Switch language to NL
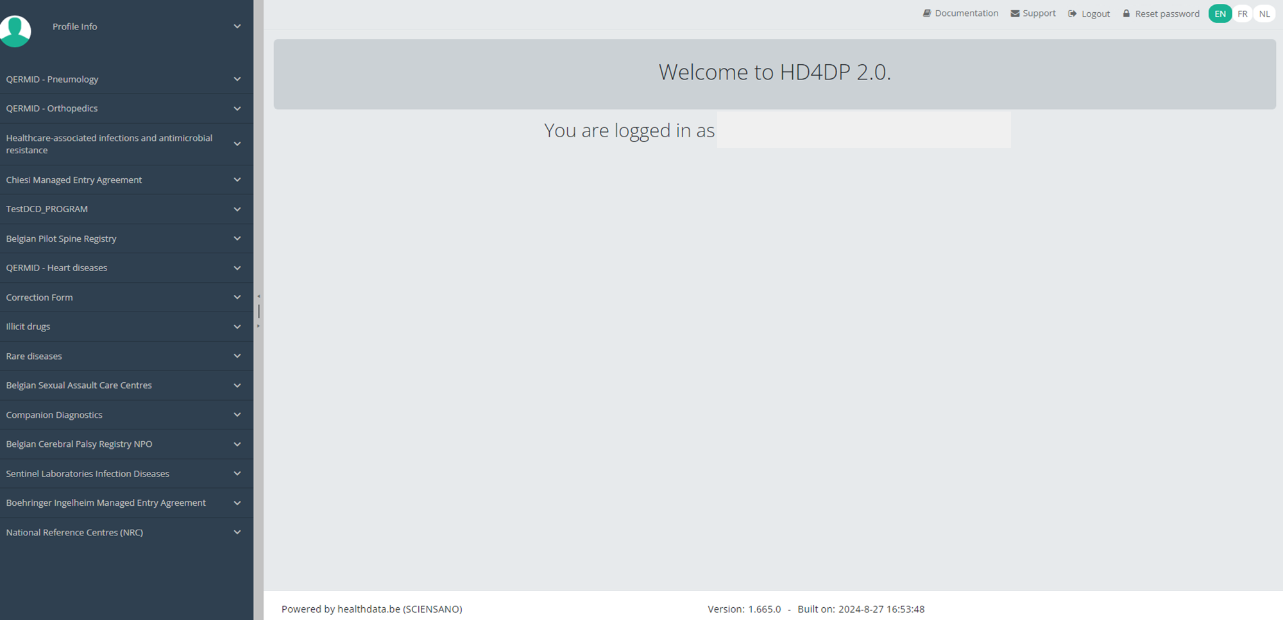The height and width of the screenshot is (620, 1283). point(1264,13)
